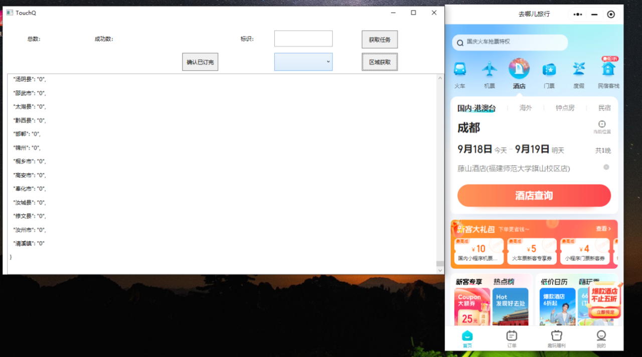Clear the 藤山酒店 hotel keyword with the round icon

606,167
